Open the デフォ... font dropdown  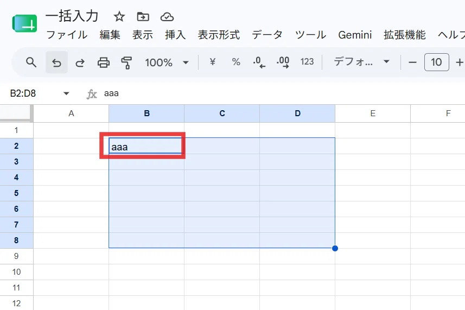(x=361, y=62)
